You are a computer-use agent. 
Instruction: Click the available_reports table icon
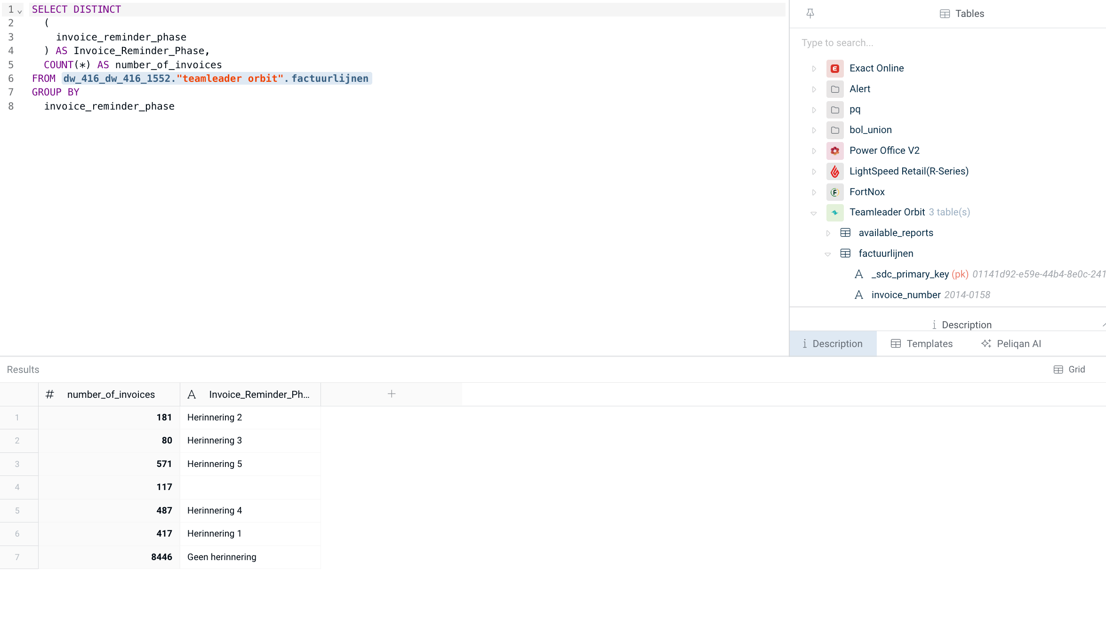coord(845,233)
